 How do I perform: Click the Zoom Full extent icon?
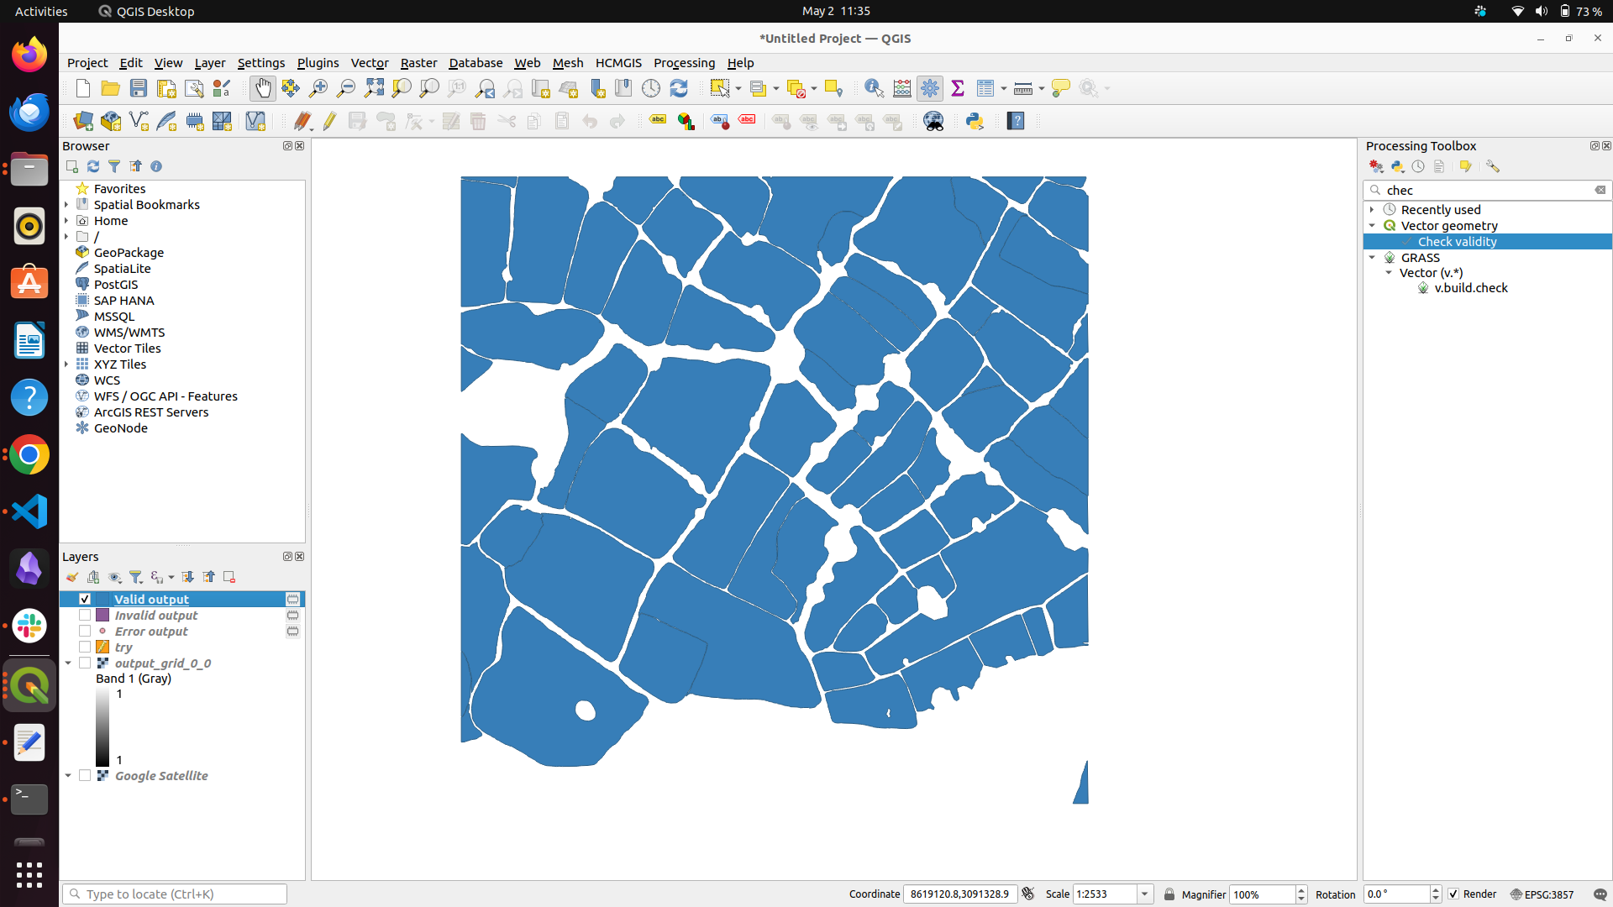[374, 88]
